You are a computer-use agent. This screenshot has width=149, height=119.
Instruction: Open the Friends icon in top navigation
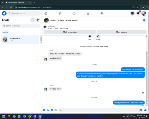click(x=60, y=13)
